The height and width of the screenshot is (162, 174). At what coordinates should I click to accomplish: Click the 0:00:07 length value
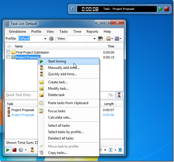pyautogui.click(x=108, y=110)
